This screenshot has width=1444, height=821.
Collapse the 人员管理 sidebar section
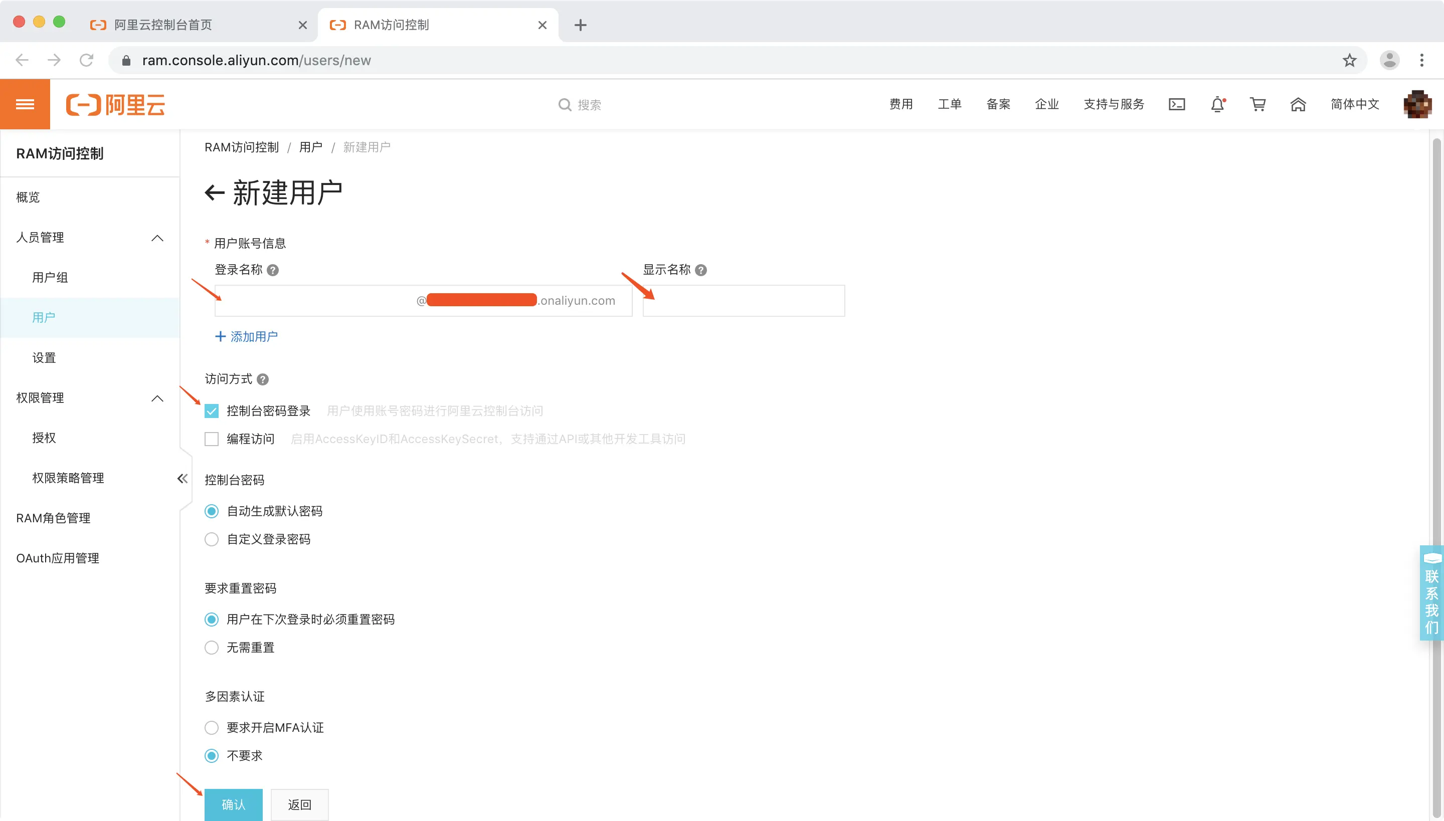click(x=157, y=238)
